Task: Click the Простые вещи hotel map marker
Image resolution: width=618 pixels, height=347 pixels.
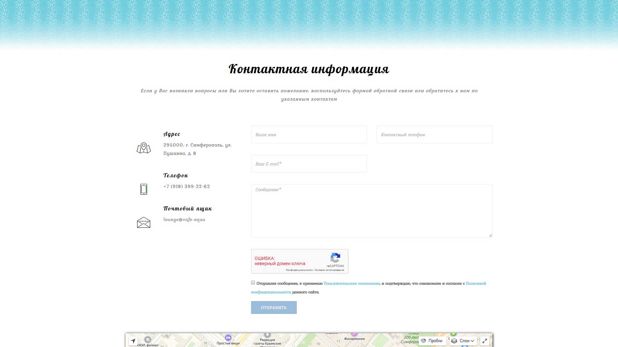Action: pyautogui.click(x=228, y=338)
